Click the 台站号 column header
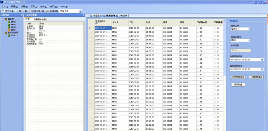This screenshot has width=268, height=131. (120, 22)
